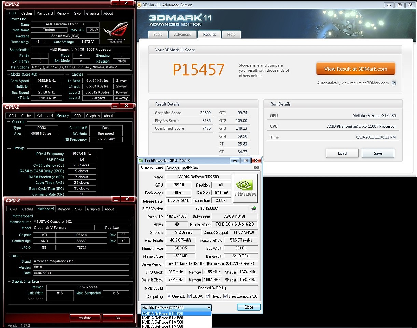Click the Save button in Run Details
Screen dimensions: 417x328
(378, 153)
